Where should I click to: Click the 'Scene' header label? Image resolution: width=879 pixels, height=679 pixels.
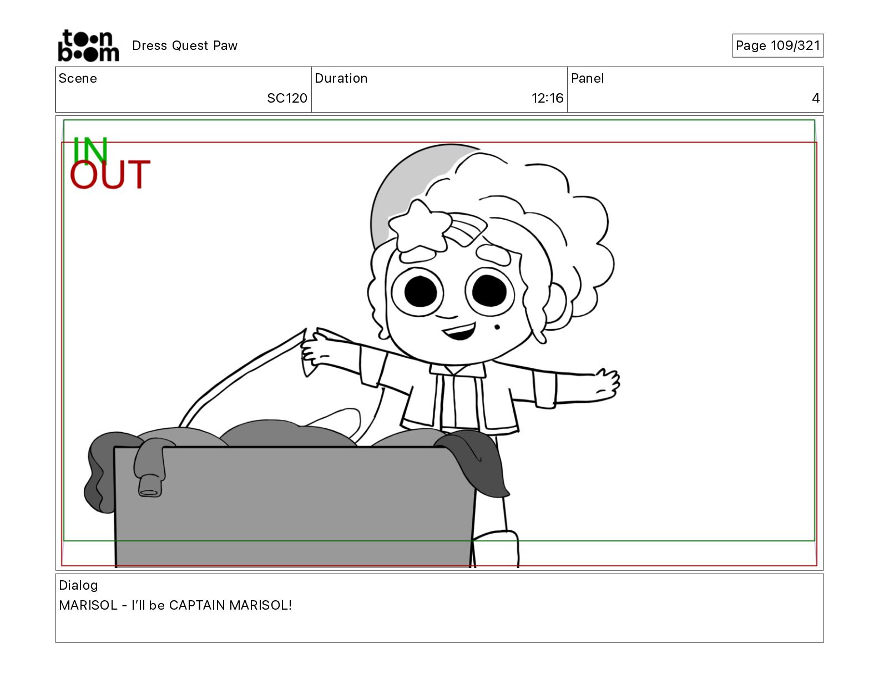point(78,78)
